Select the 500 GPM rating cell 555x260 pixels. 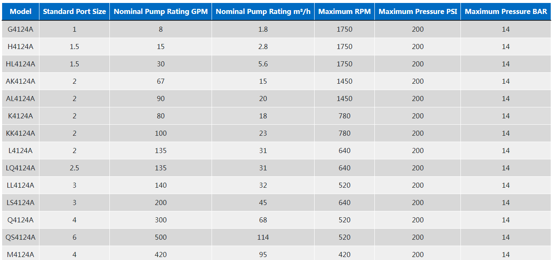coord(161,237)
